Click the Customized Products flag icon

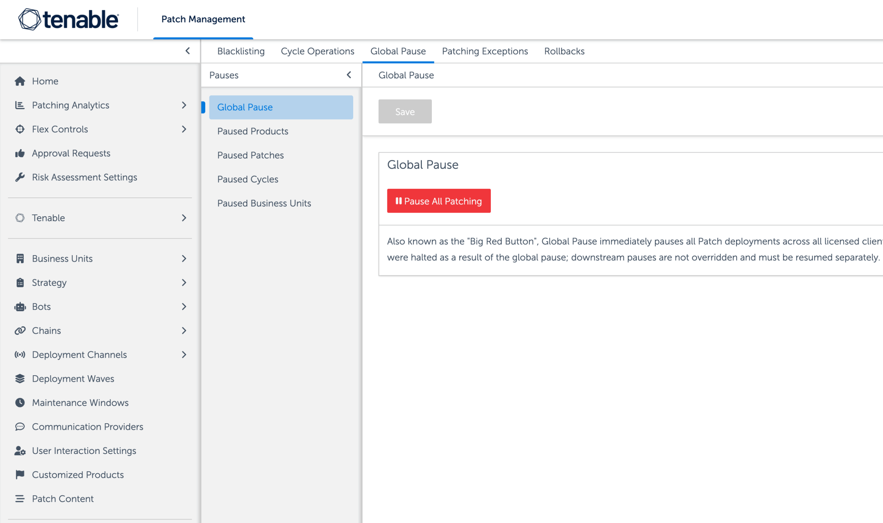coord(20,475)
